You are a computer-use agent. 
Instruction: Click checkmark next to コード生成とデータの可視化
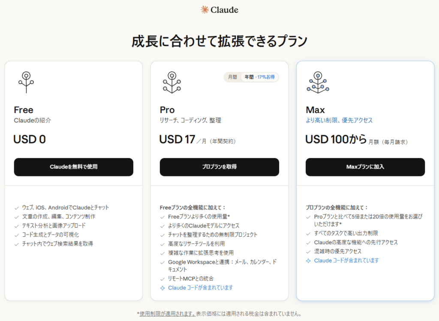(x=17, y=235)
